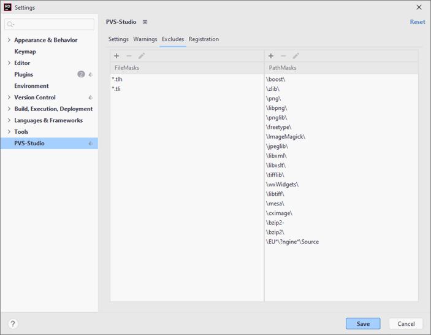Screen dimensions: 431x335
Task: Expand Version Control settings group
Action: coord(9,98)
